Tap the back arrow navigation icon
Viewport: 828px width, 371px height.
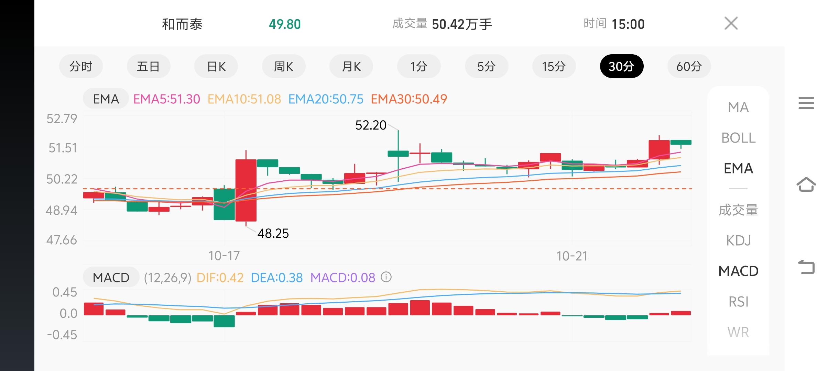pyautogui.click(x=806, y=267)
